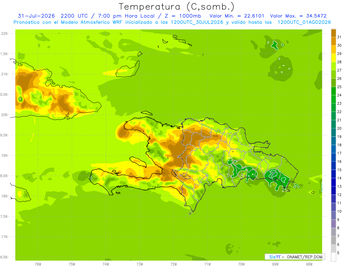Click the "29" label on the color scale

(339, 54)
